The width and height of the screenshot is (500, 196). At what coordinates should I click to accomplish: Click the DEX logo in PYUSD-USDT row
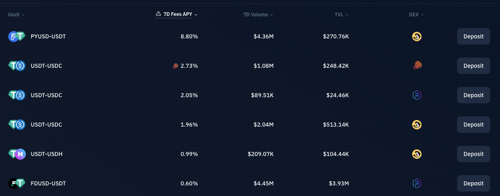click(417, 36)
